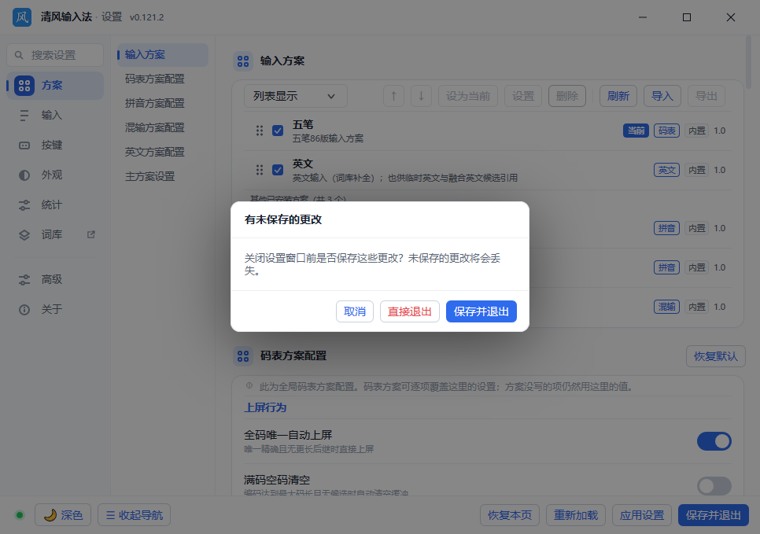Screen dimensions: 760x534
Task: Select 拼音方案配置 in sub-navigation
Action: click(x=155, y=103)
